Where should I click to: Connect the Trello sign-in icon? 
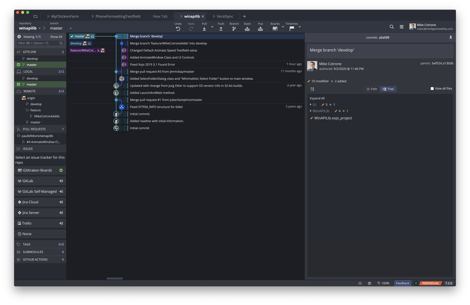(x=61, y=223)
